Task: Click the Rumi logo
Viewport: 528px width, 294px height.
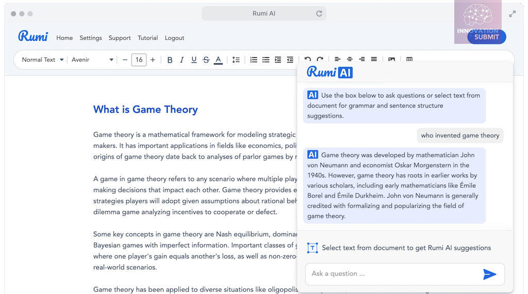Action: pos(33,36)
